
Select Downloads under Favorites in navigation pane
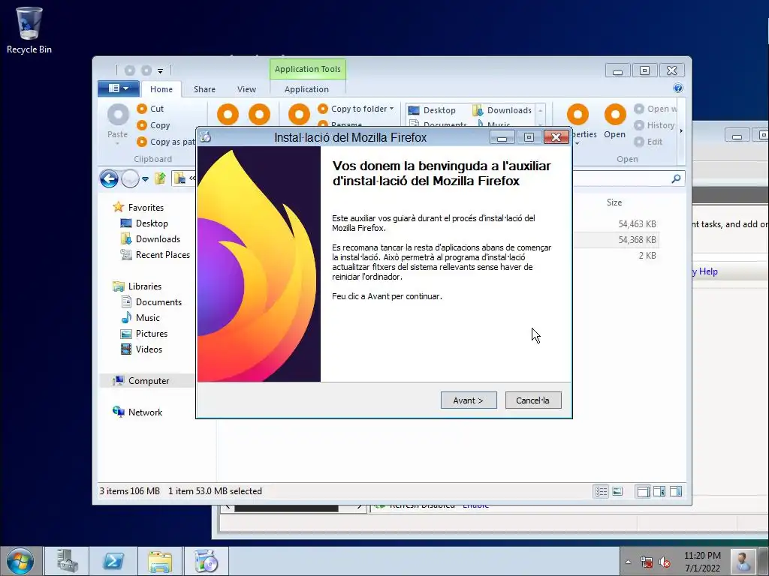150,239
